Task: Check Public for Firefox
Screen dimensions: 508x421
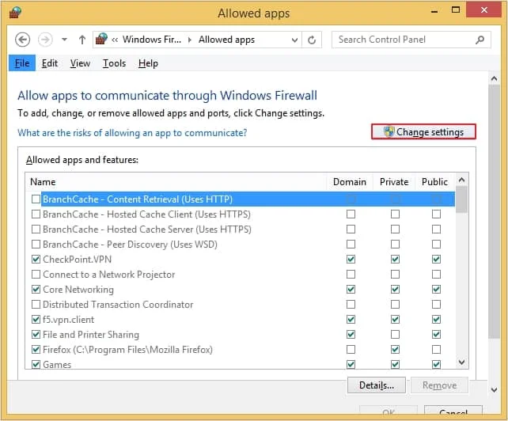Action: pyautogui.click(x=437, y=349)
